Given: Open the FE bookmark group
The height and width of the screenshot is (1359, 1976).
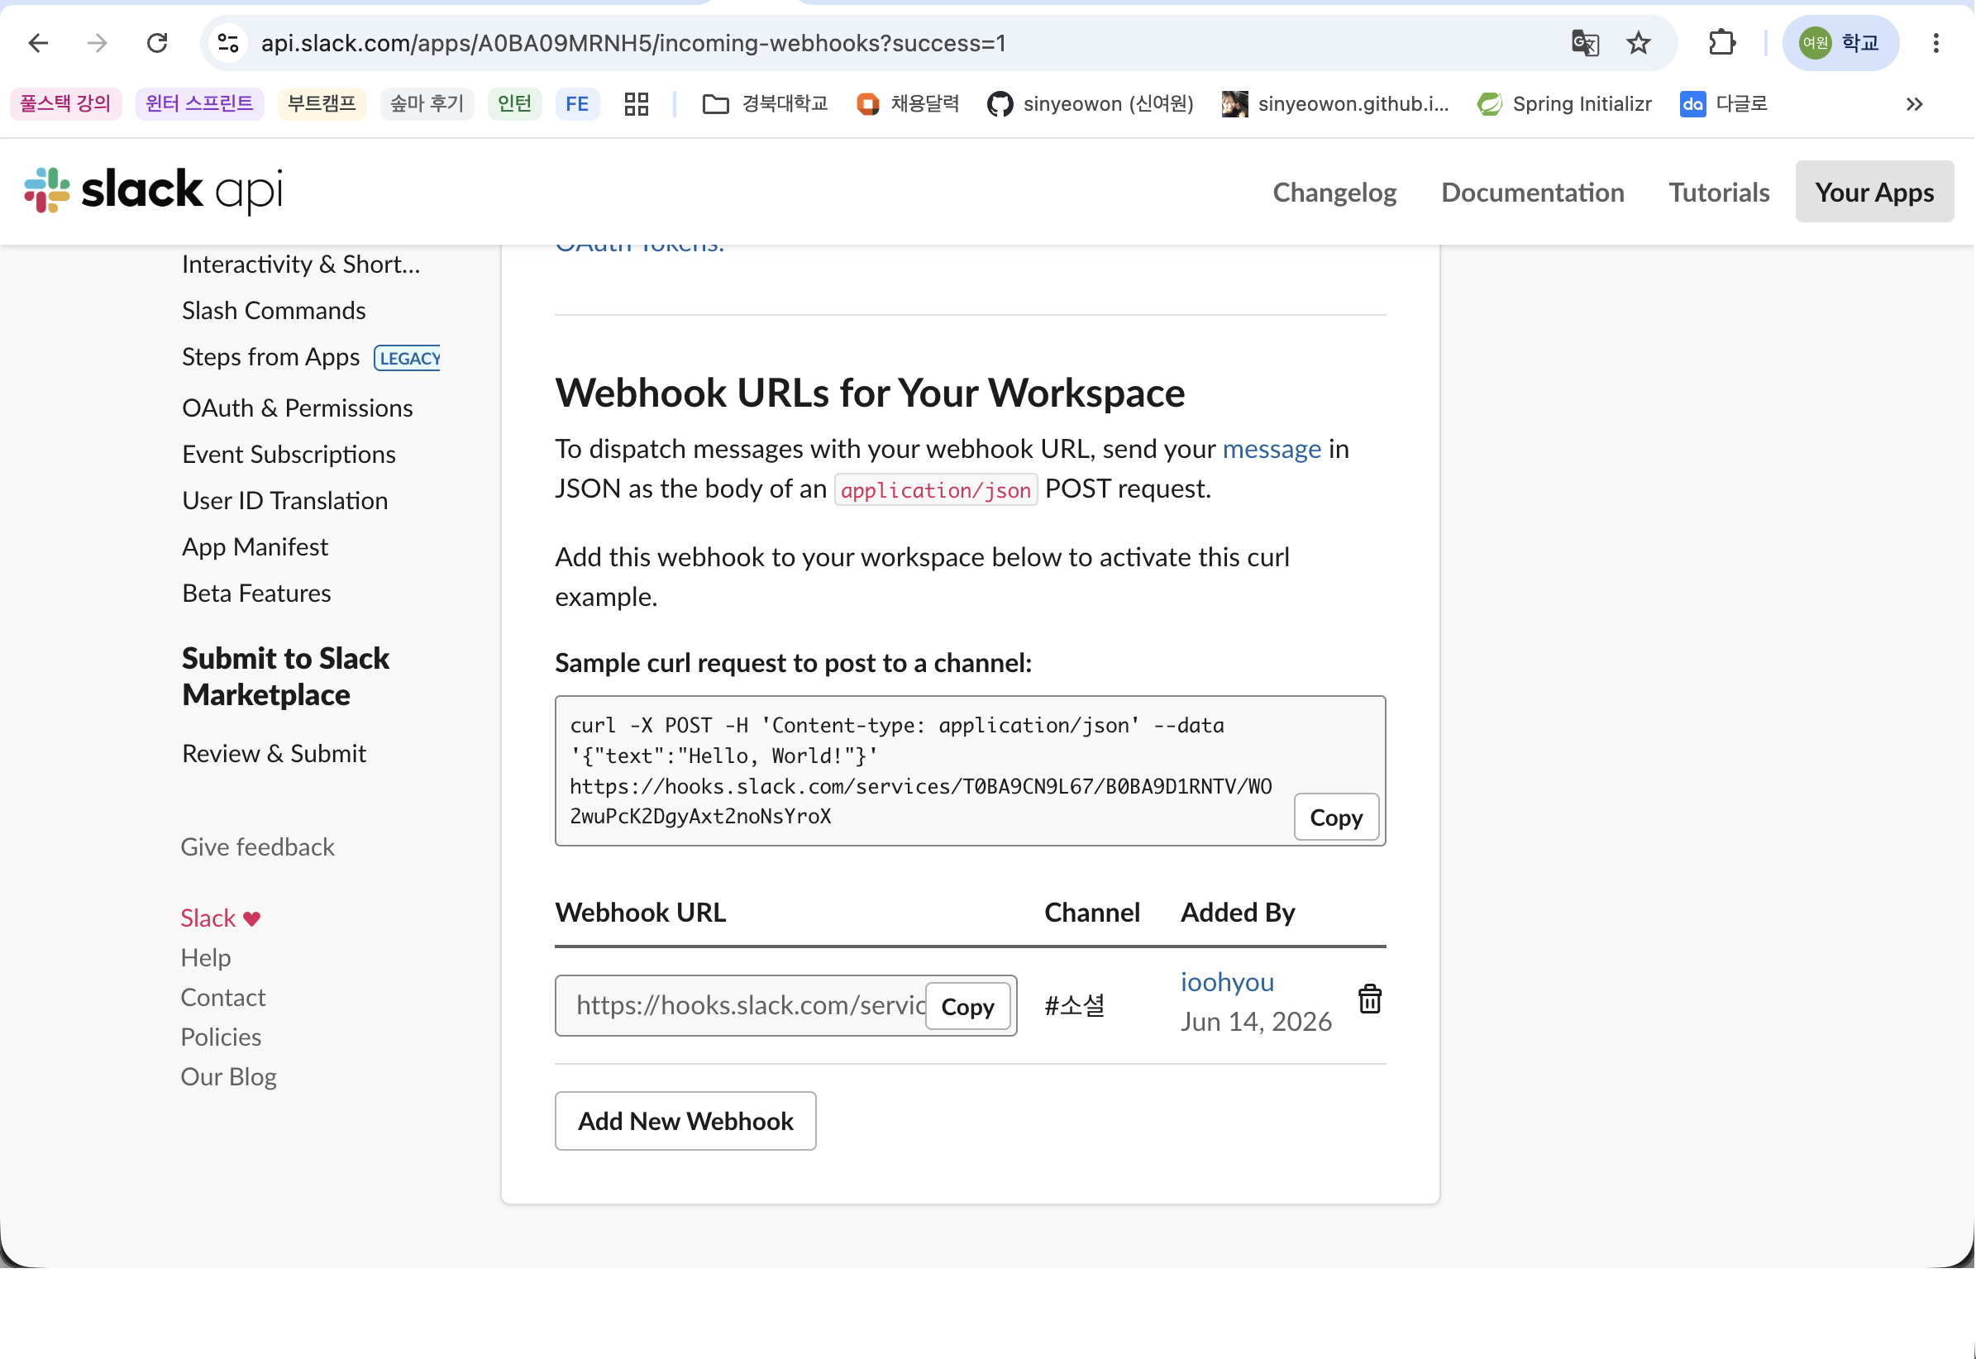Looking at the screenshot, I should tap(577, 104).
